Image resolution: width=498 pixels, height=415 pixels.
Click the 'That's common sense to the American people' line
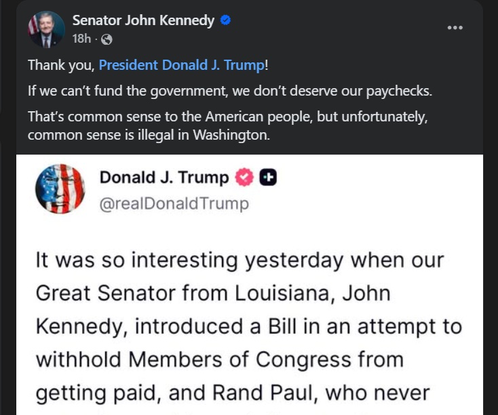pyautogui.click(x=227, y=117)
